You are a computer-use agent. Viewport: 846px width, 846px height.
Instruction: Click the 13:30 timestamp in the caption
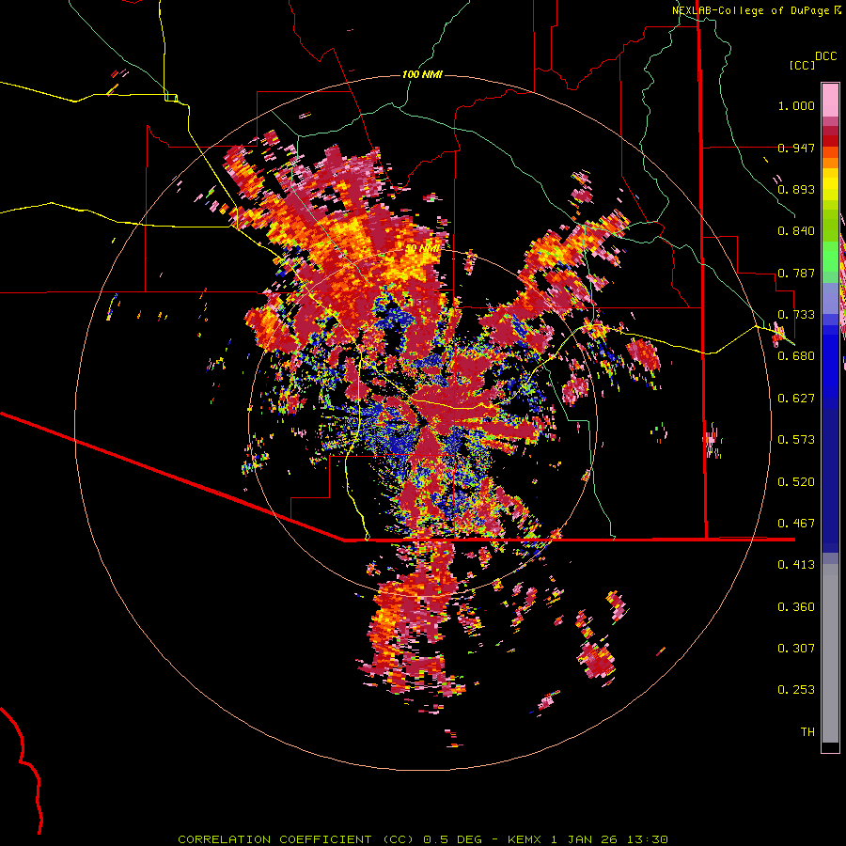[649, 839]
